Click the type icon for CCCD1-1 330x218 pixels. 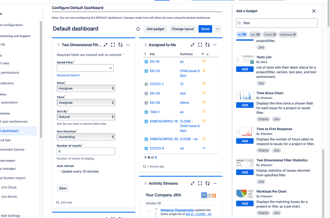point(146,84)
